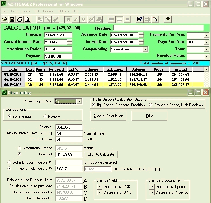This screenshot has height=203, width=211.
Task: Choose Standard Speed, High Precision option
Action: [151, 105]
